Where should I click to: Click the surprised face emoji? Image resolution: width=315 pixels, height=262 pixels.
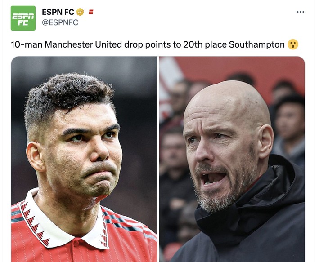[x=293, y=44]
